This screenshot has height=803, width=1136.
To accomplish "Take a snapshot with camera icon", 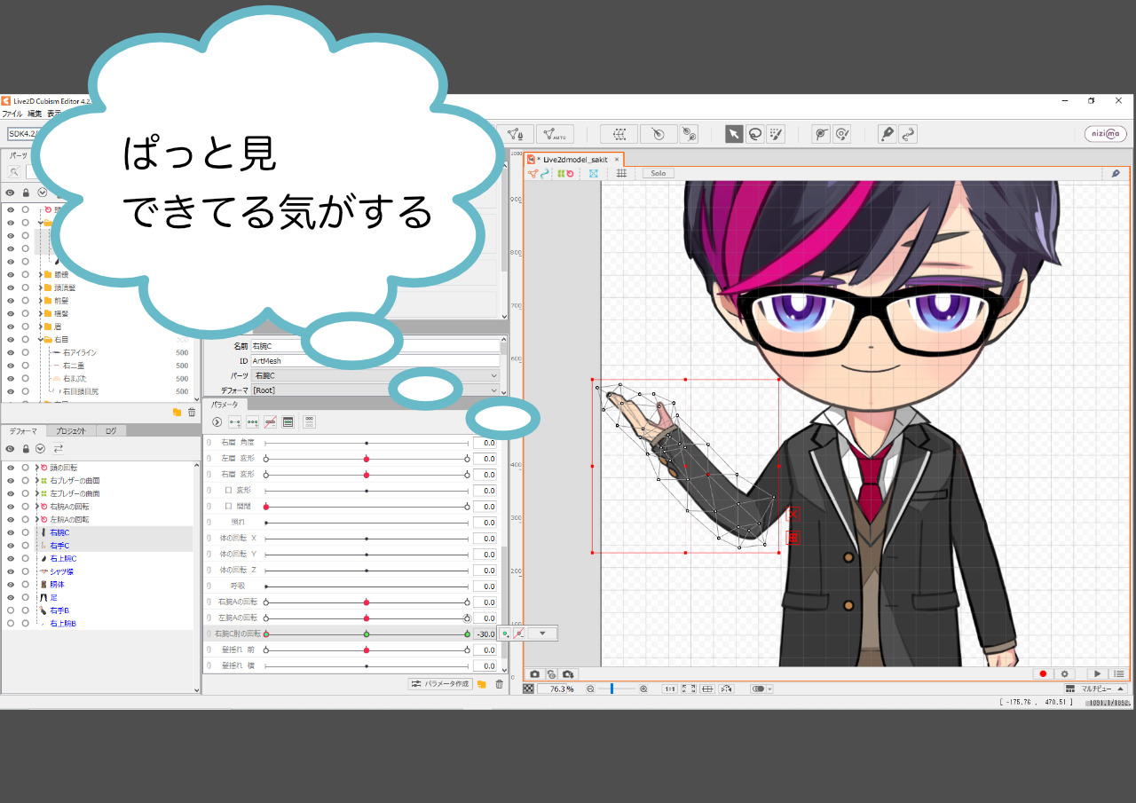I will 534,674.
